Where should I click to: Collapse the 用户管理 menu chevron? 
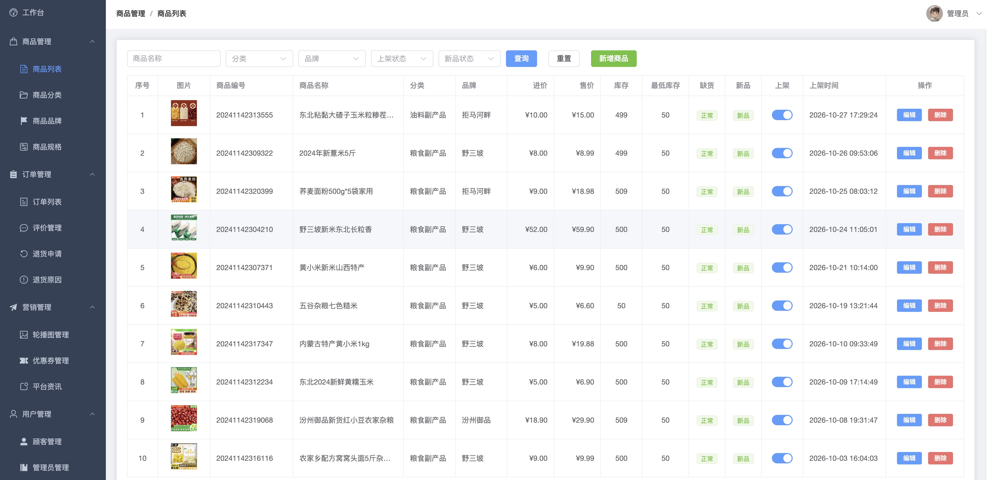pos(92,414)
